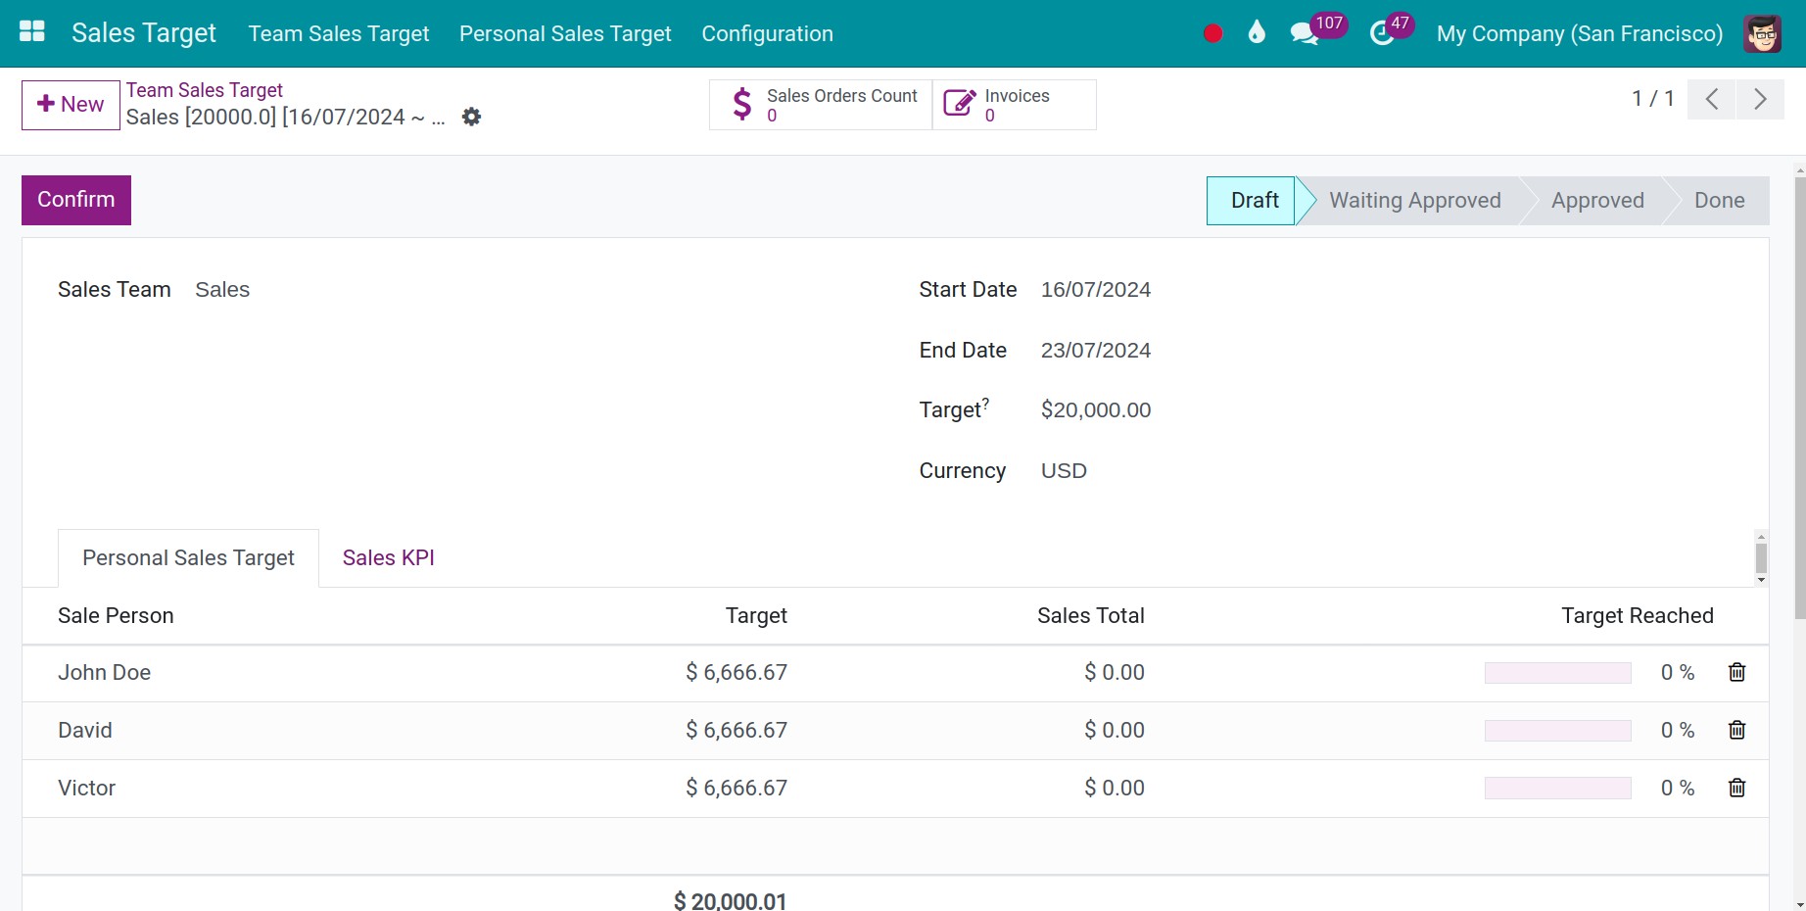Click the record title Sales [20000.0]
Image resolution: width=1806 pixels, height=911 pixels.
[x=285, y=118]
